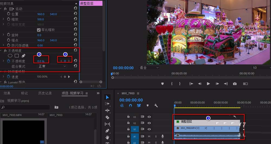Open the button editor comparison view icon
Image resolution: width=271 pixels, height=144 pixels.
tap(246, 84)
